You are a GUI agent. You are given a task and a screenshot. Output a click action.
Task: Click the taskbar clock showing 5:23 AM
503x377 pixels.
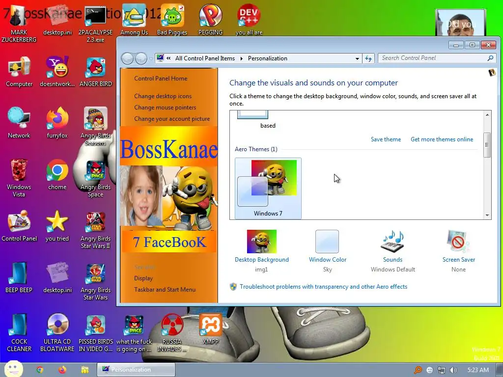(x=477, y=370)
